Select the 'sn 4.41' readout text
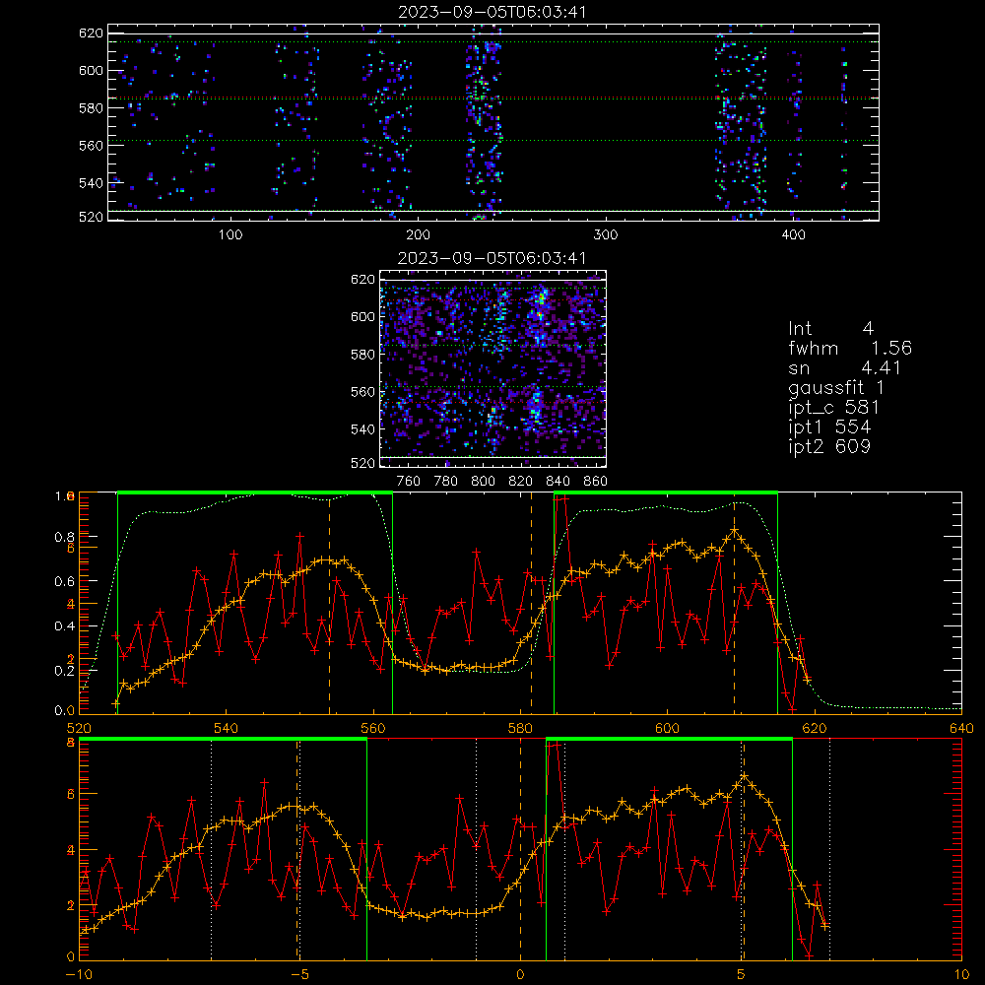Viewport: 985px width, 985px height. click(845, 367)
